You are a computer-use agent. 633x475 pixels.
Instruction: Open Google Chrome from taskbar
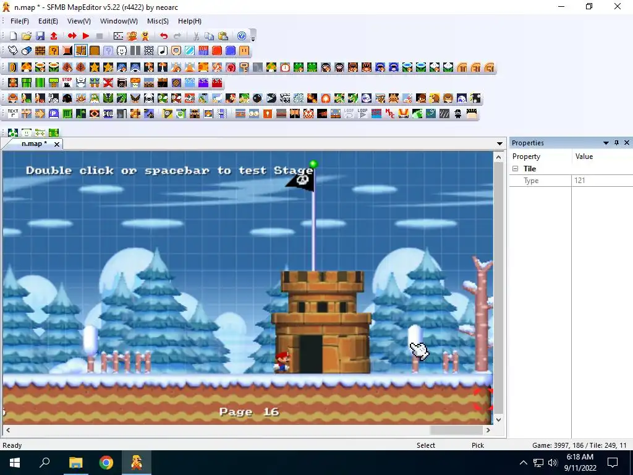click(106, 463)
